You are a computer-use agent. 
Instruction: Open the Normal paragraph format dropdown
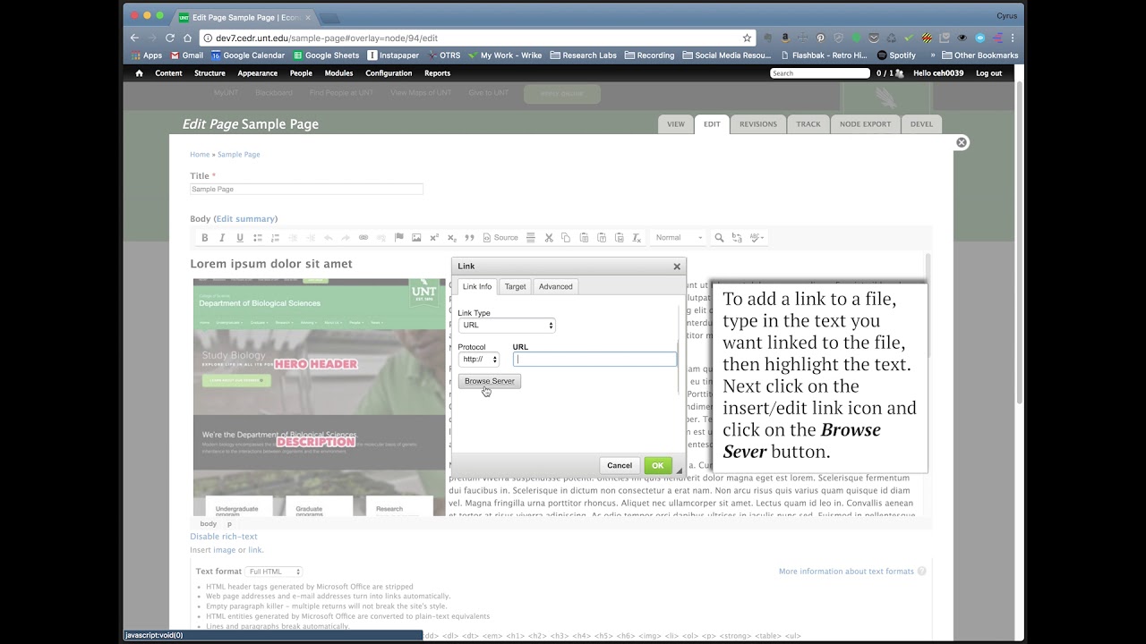pyautogui.click(x=679, y=238)
